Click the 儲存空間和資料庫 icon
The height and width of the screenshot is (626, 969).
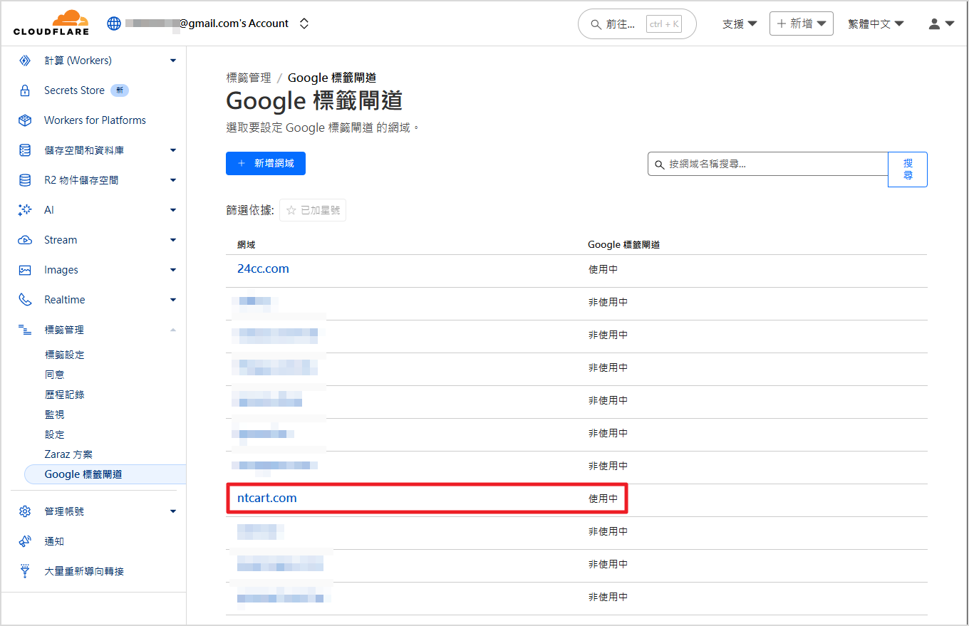pyautogui.click(x=25, y=150)
